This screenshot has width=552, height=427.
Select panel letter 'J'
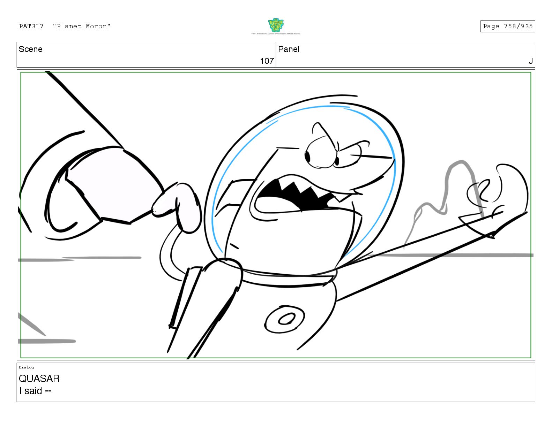pyautogui.click(x=530, y=61)
